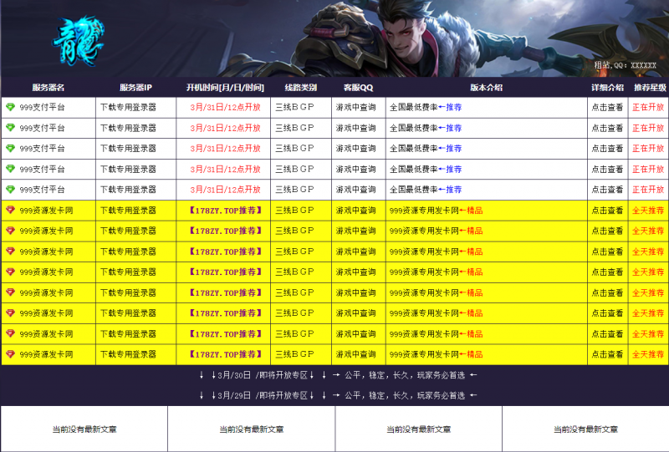Click the 服务器名 column header
The image size is (669, 452).
pos(49,88)
